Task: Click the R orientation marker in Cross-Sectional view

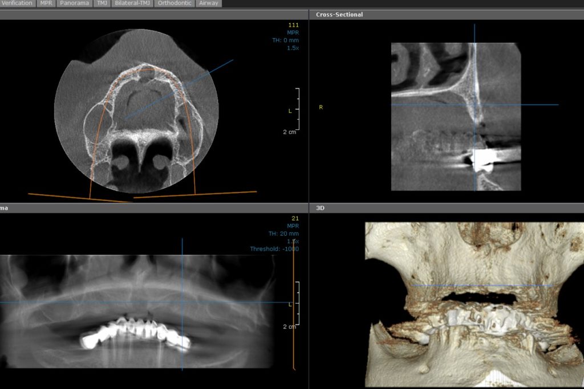Action: point(322,106)
